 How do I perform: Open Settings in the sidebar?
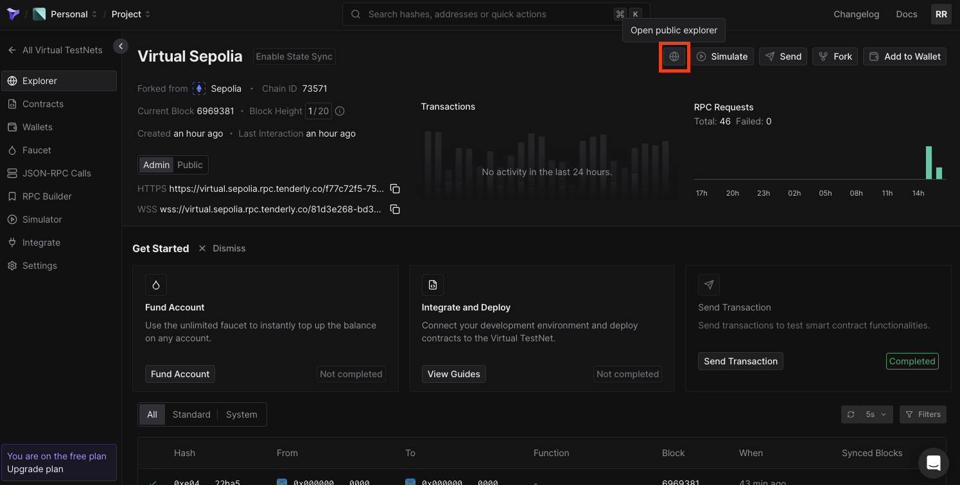59,266
